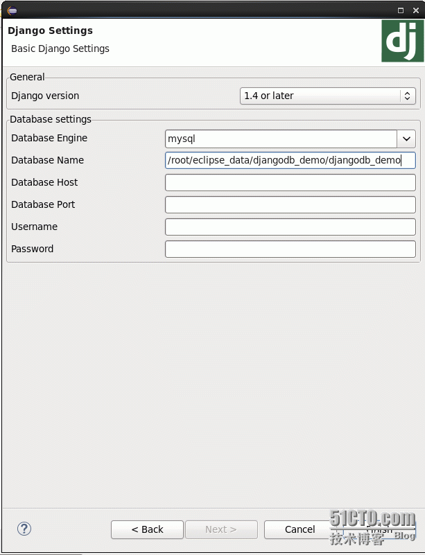Click the Database Host label
Viewport: 425px width, 555px height.
(44, 182)
